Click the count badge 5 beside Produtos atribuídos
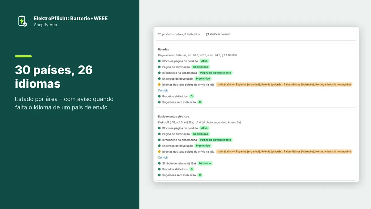The height and width of the screenshot is (209, 371). (192, 96)
